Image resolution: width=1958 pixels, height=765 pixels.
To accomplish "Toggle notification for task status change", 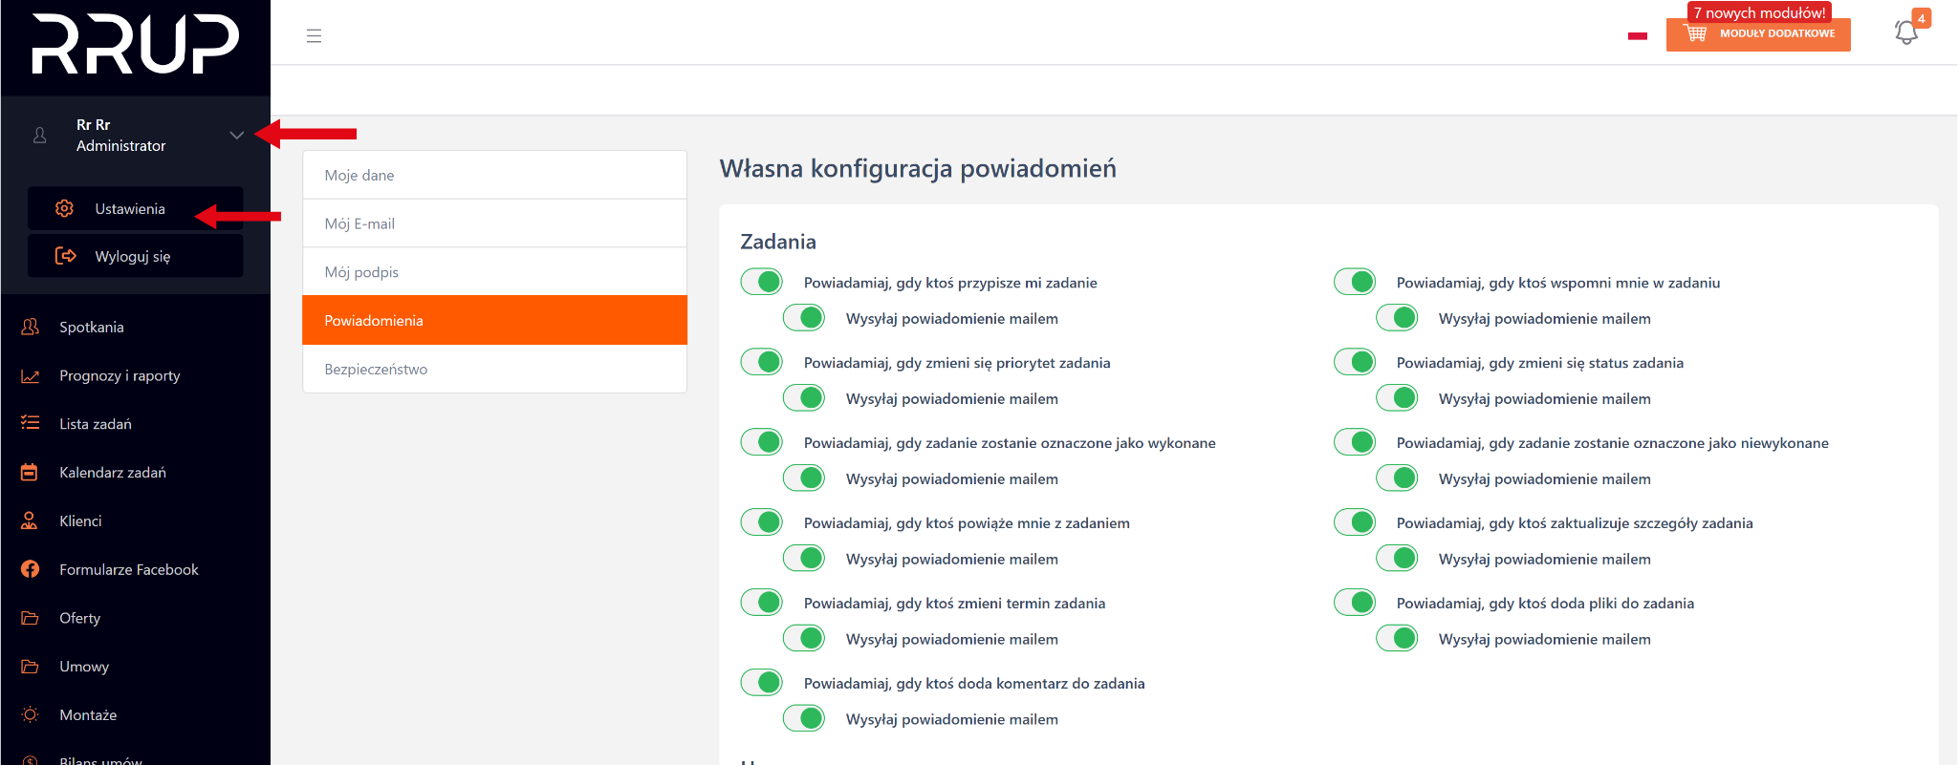I will coord(1355,362).
